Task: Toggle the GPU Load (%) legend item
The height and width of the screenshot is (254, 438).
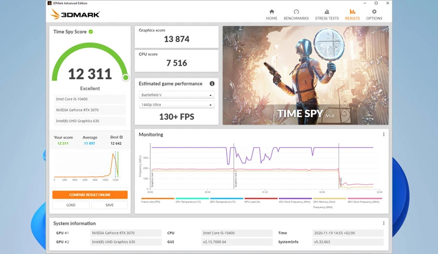Action: point(261,200)
